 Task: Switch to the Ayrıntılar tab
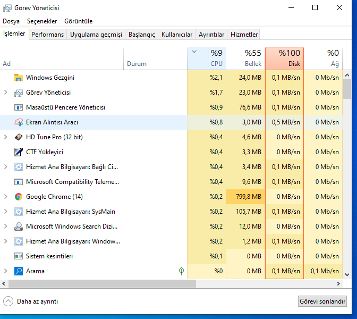click(x=211, y=35)
